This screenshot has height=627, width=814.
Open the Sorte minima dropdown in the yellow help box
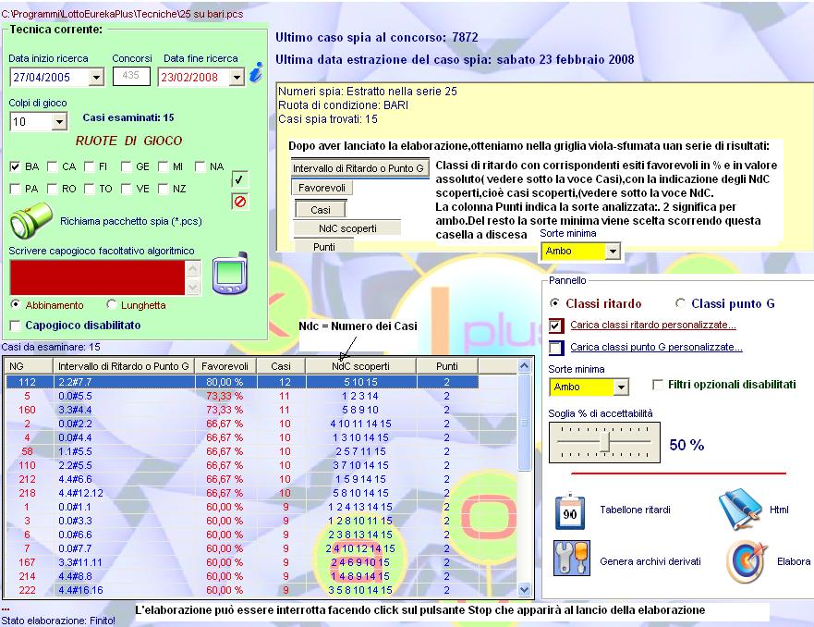pyautogui.click(x=613, y=252)
